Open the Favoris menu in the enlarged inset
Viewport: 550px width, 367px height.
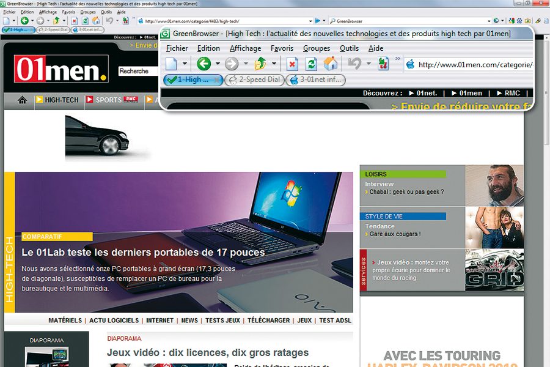[282, 48]
